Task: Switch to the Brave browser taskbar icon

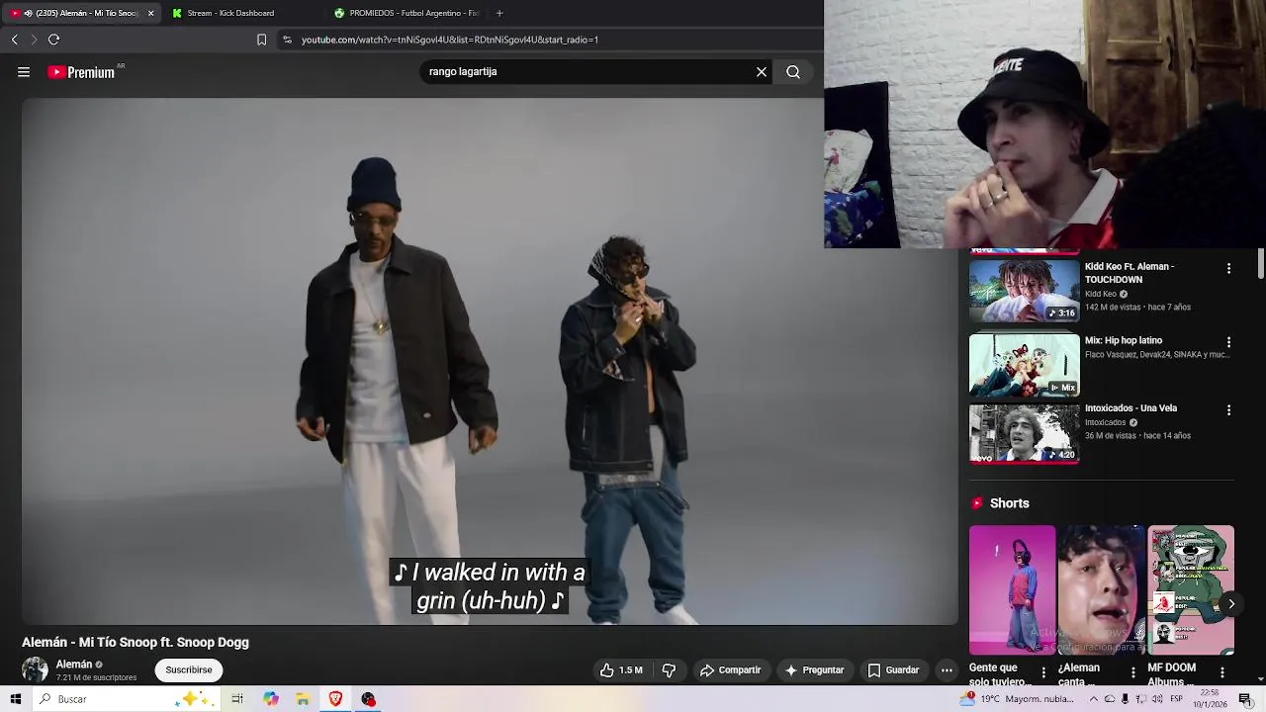Action: tap(335, 699)
